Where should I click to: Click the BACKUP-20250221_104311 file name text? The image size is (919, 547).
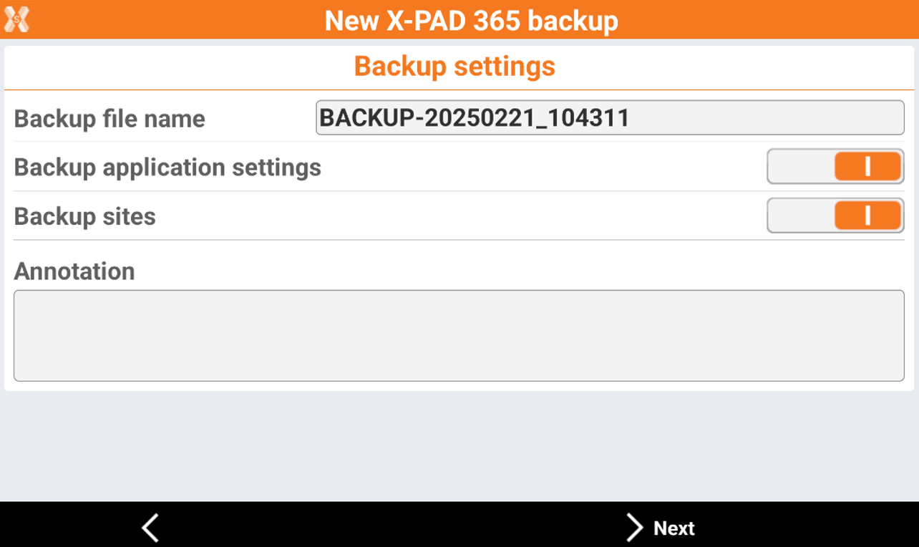474,117
